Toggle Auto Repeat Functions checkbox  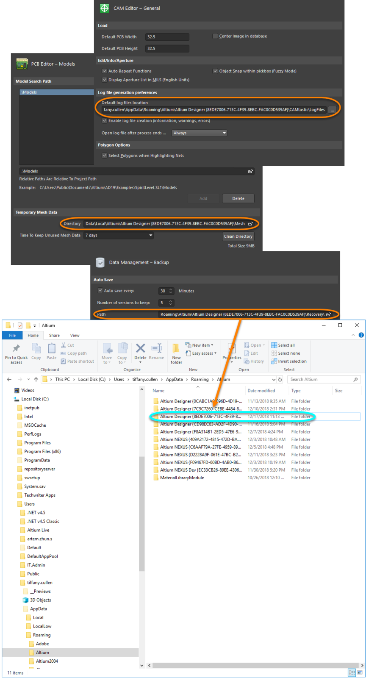[x=105, y=71]
